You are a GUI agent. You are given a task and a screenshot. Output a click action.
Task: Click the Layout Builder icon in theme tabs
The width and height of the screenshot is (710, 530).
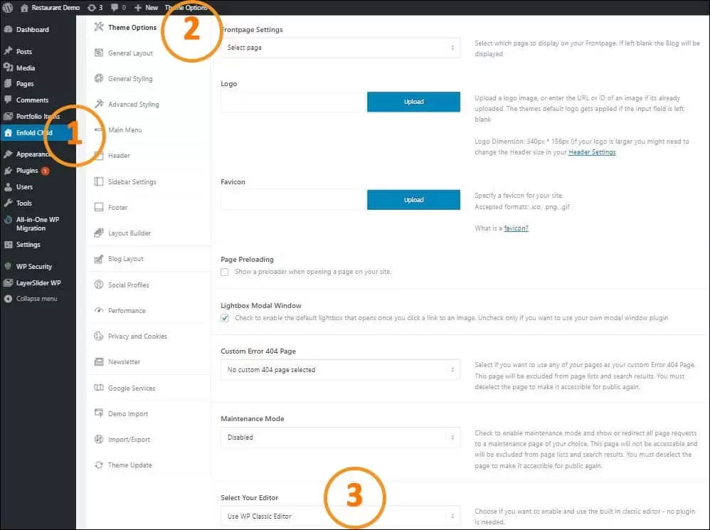(100, 233)
